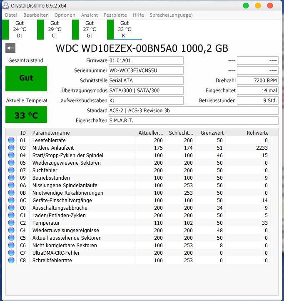
Task: Open the Hilfe menu
Action: pos(138,15)
